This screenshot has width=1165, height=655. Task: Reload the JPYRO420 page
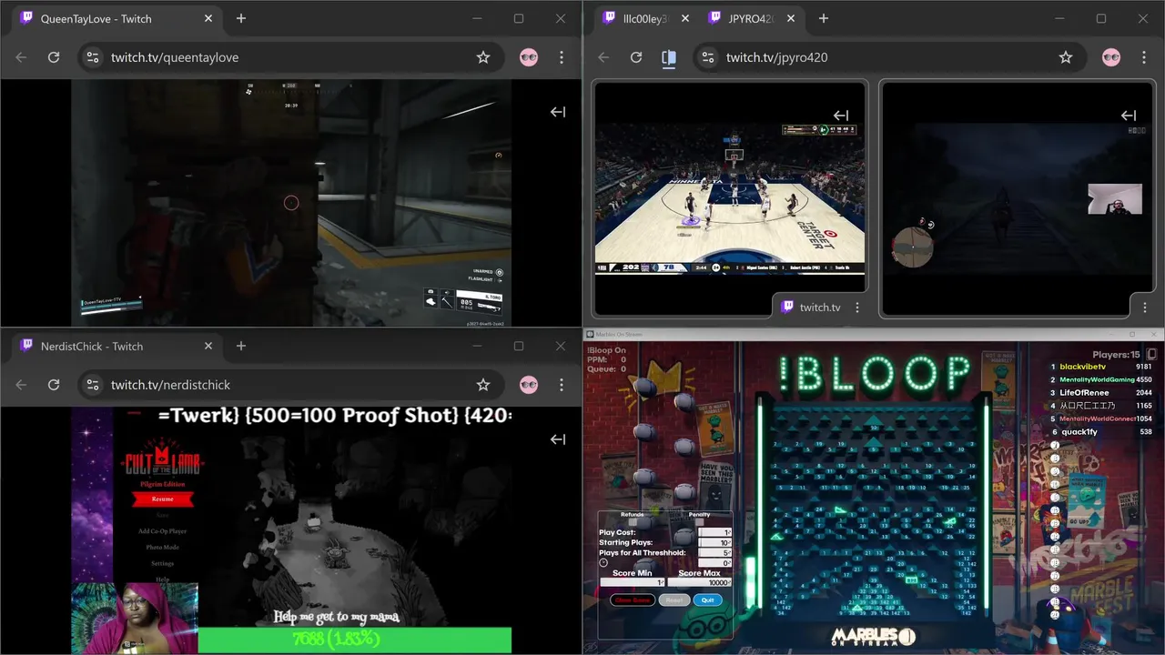tap(636, 57)
